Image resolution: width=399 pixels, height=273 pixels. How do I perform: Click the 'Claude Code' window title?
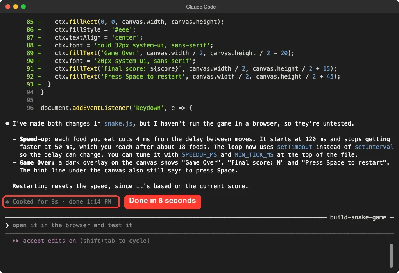201,7
